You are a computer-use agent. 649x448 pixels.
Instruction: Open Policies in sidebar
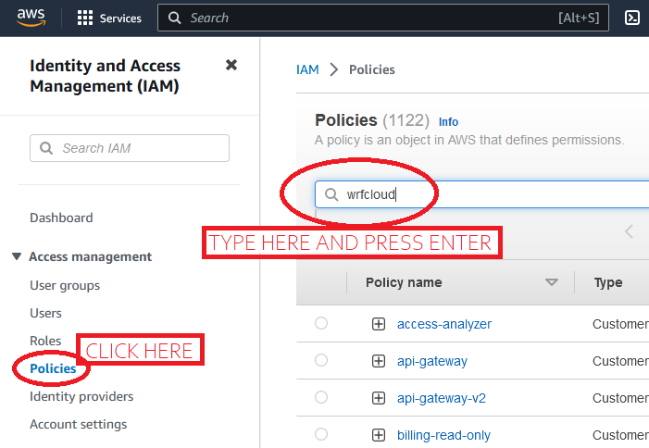[53, 368]
